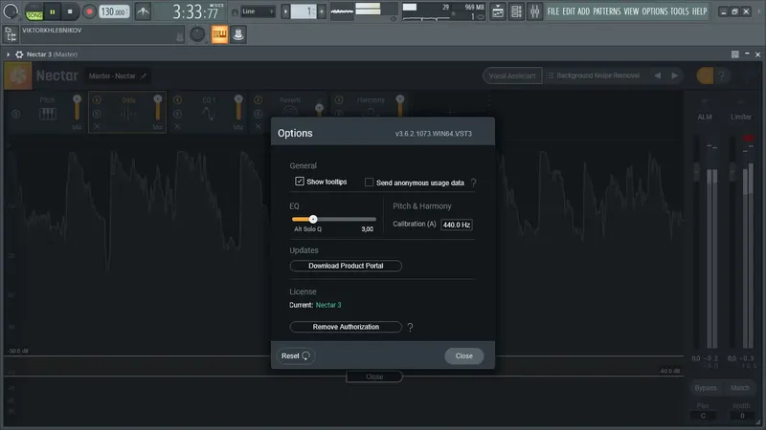Screen dimensions: 766x430
Task: Click the Nectar logo icon
Action: pos(18,75)
